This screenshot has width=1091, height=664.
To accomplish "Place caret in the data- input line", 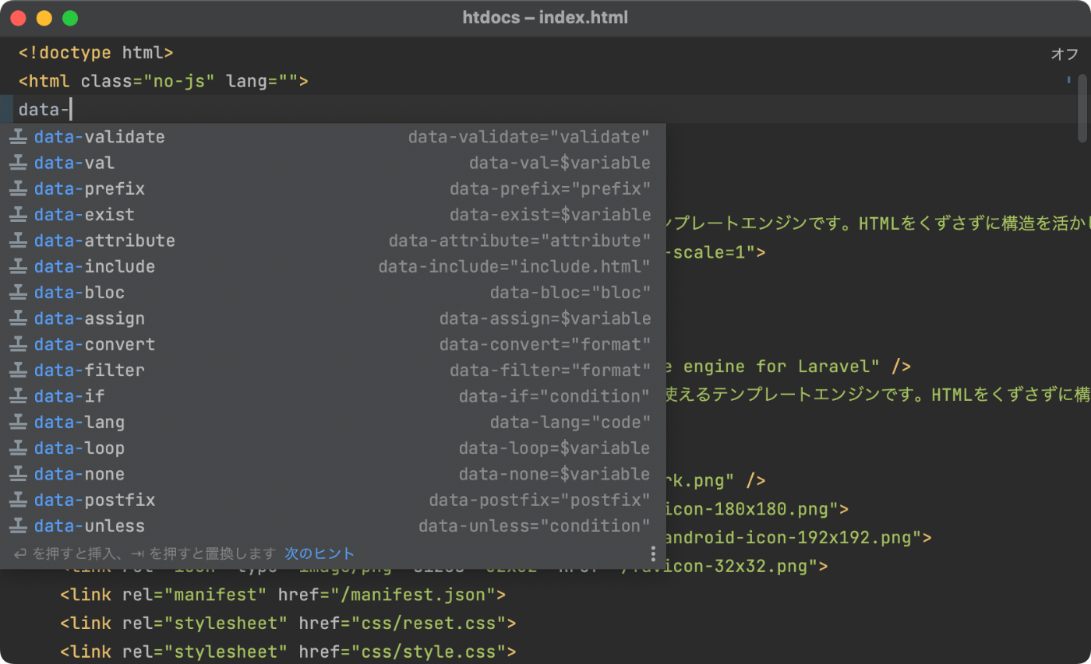I will click(545, 110).
